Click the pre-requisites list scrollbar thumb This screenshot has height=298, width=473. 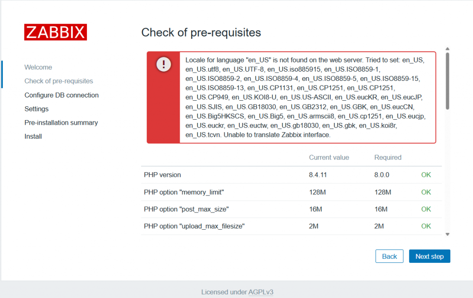[447, 81]
